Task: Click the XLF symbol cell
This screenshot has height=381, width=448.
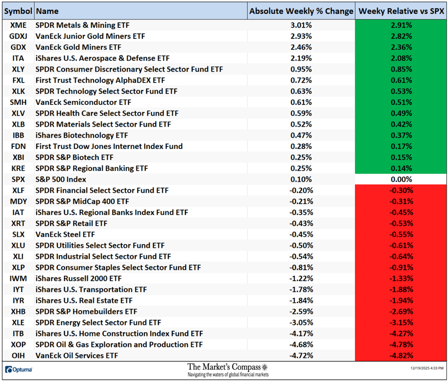Action: point(18,190)
